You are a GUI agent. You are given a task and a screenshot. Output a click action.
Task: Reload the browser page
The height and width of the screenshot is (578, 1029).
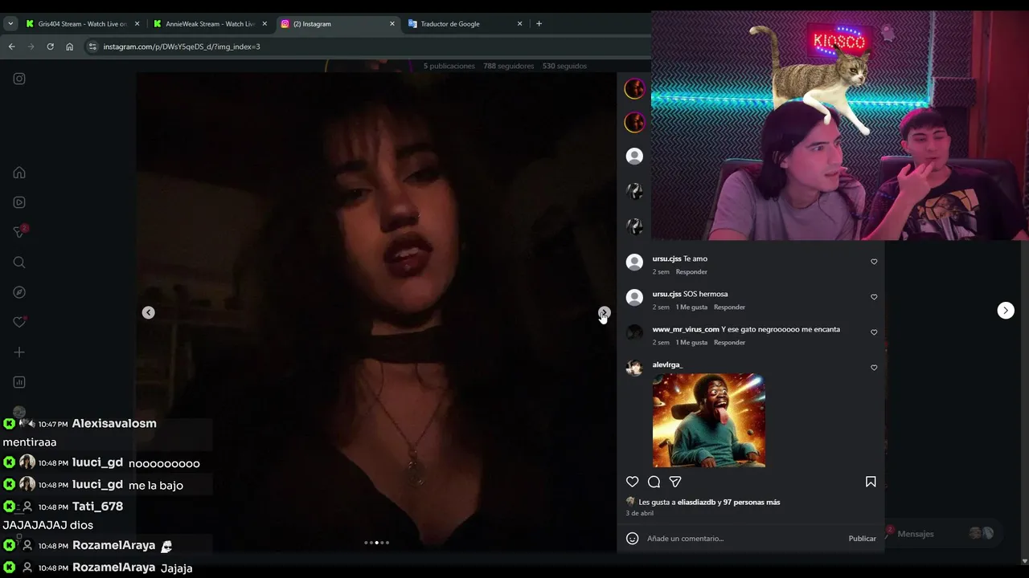(50, 47)
